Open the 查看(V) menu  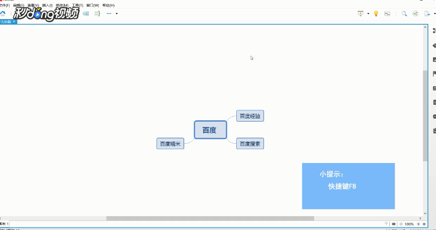pyautogui.click(x=33, y=5)
